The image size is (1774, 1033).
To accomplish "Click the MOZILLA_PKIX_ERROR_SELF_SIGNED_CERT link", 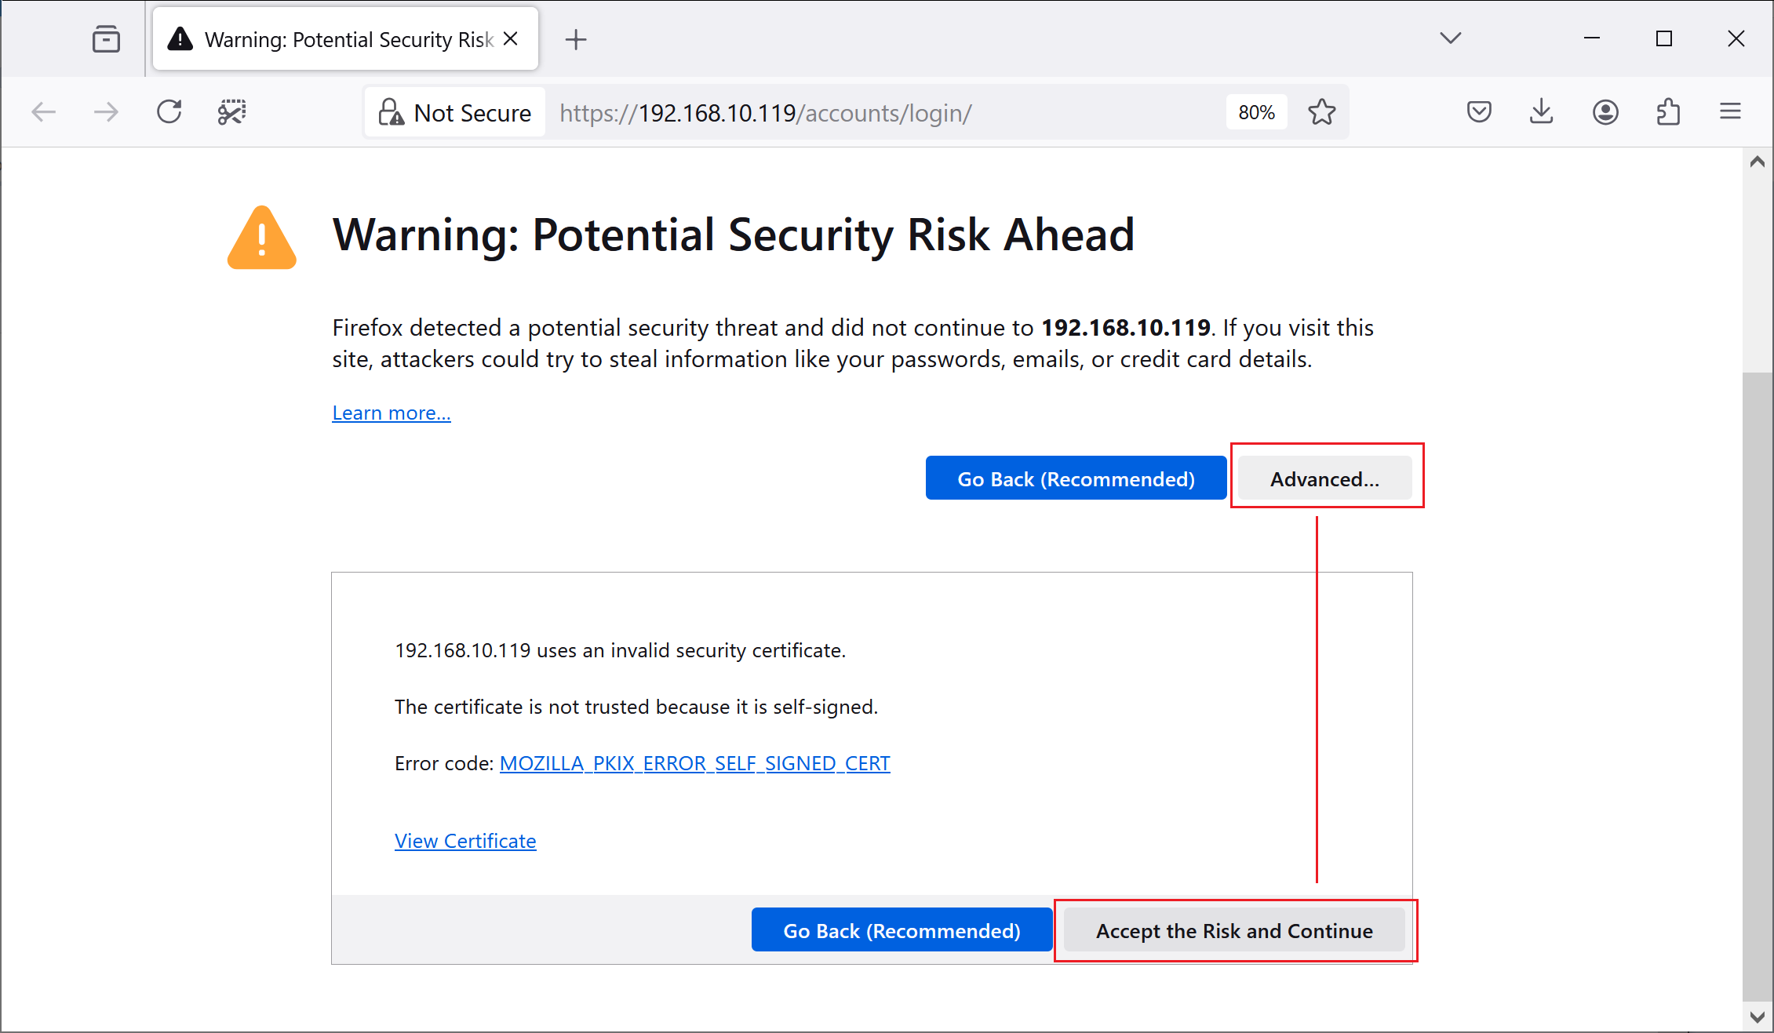I will click(694, 762).
